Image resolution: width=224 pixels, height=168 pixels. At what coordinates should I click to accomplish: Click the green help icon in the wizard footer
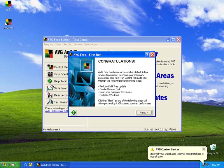click(x=73, y=112)
